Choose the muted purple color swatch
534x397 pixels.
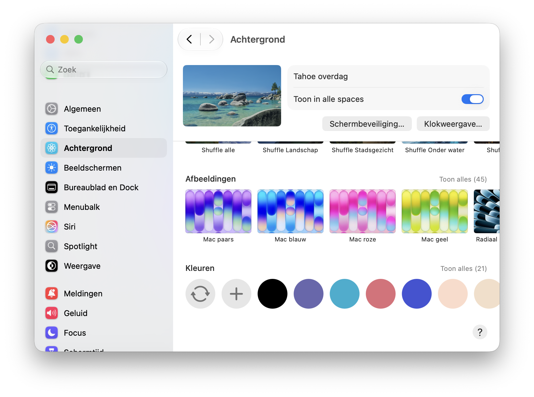coord(309,294)
